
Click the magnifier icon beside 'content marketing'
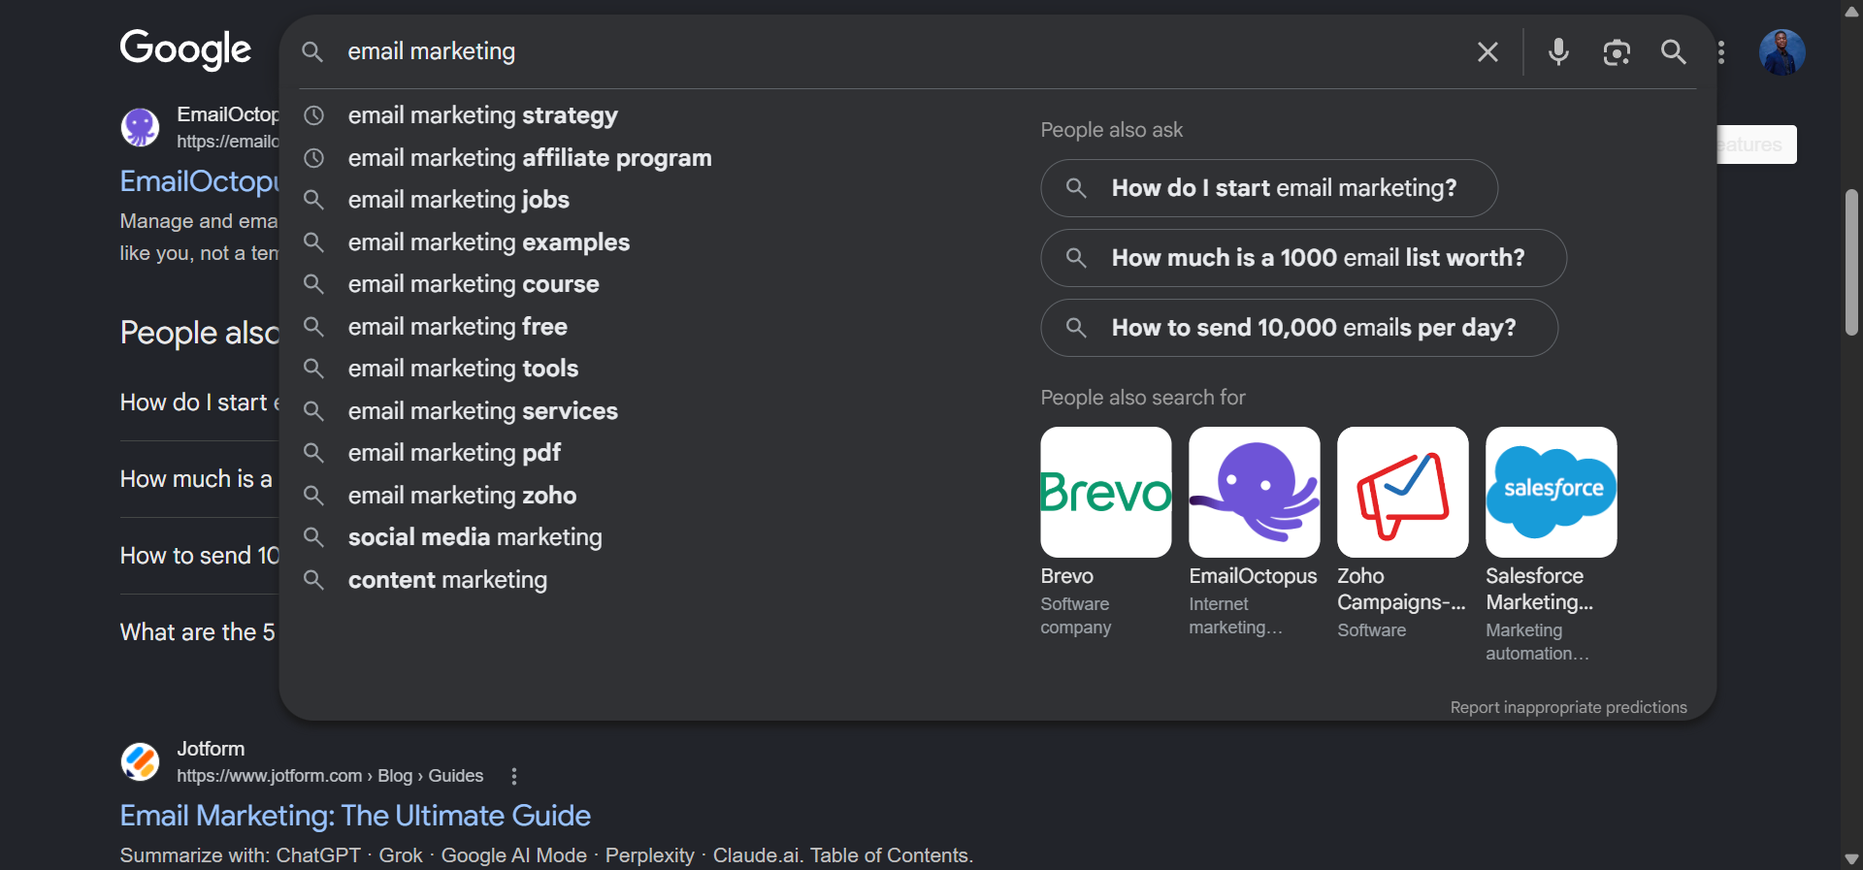[313, 580]
